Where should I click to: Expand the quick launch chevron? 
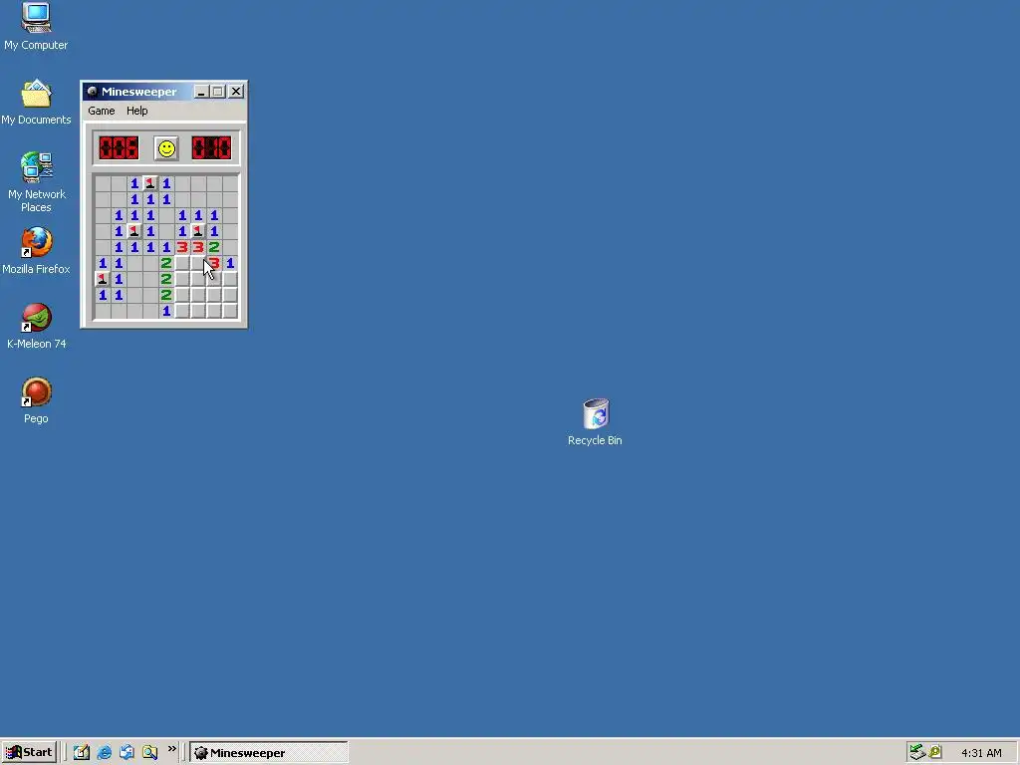[x=171, y=749]
